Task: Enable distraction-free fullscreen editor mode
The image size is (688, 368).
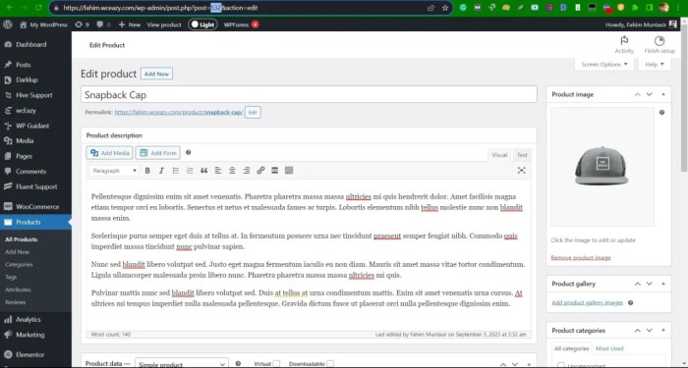Action: 521,171
